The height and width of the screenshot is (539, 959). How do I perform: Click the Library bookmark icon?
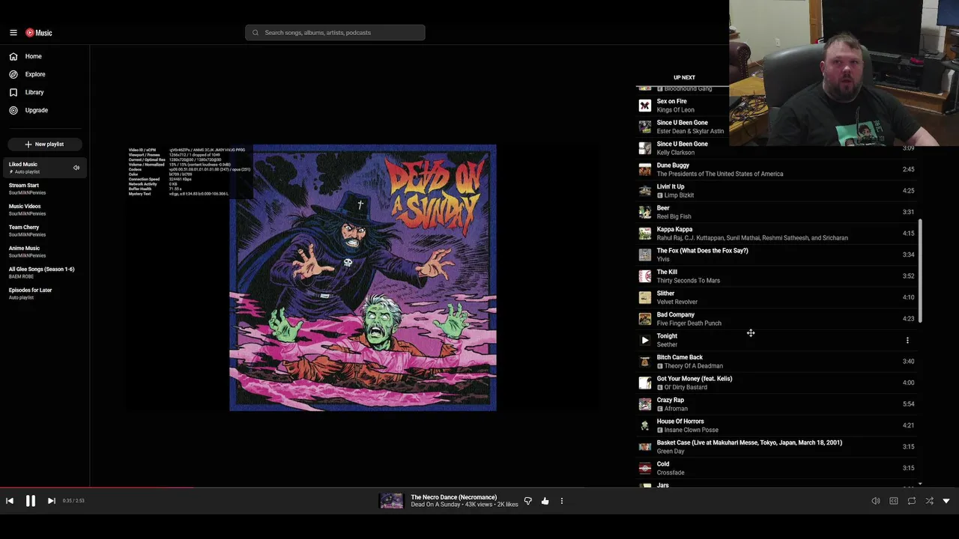(x=13, y=92)
